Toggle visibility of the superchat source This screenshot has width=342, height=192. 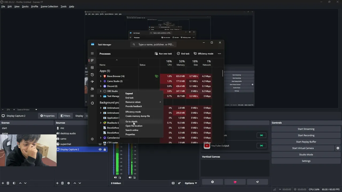100,144
